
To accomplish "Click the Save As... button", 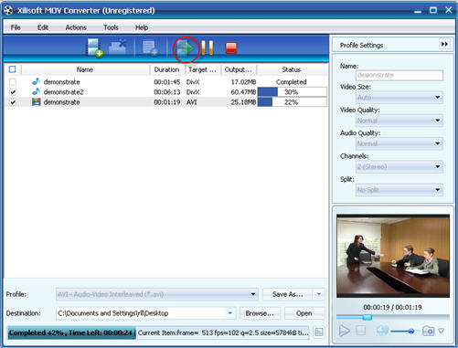I will coord(287,294).
